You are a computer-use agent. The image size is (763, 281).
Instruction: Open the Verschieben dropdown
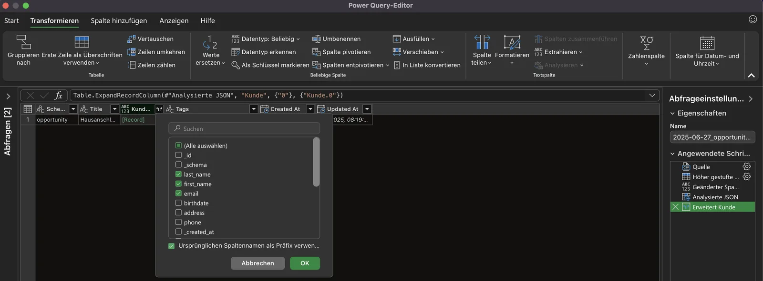click(x=418, y=52)
